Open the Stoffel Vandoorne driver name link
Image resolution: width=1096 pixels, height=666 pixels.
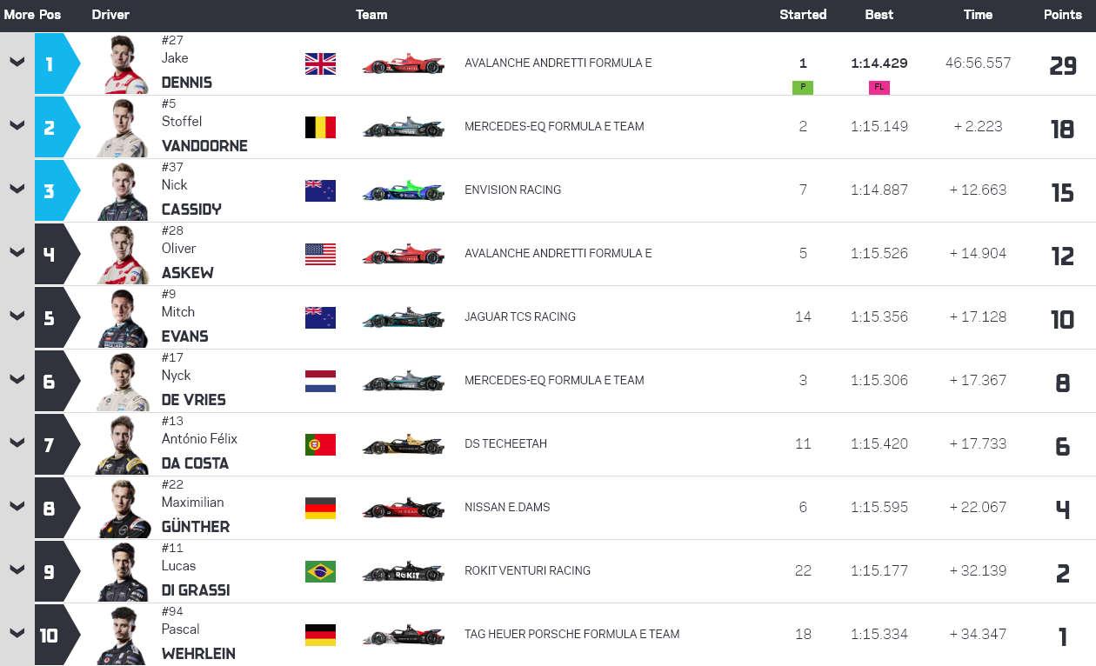pyautogui.click(x=204, y=145)
